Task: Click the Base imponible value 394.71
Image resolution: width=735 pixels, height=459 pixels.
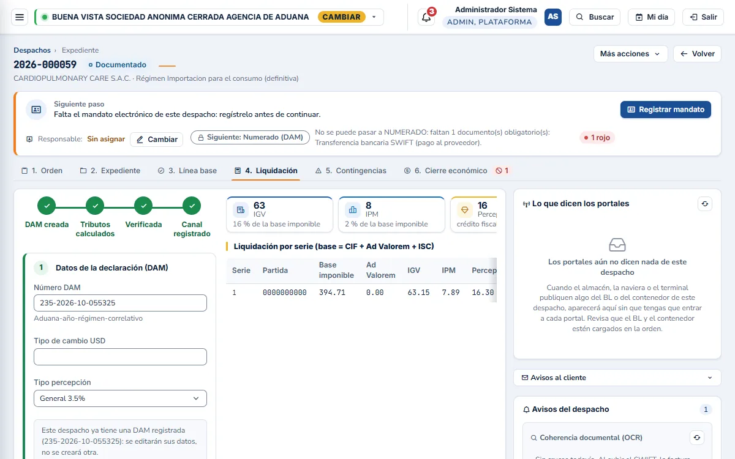Action: [332, 293]
